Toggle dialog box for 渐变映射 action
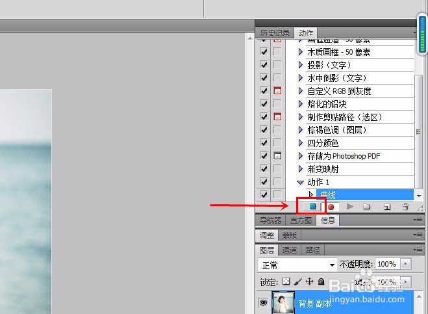The height and width of the screenshot is (314, 428). 277,169
